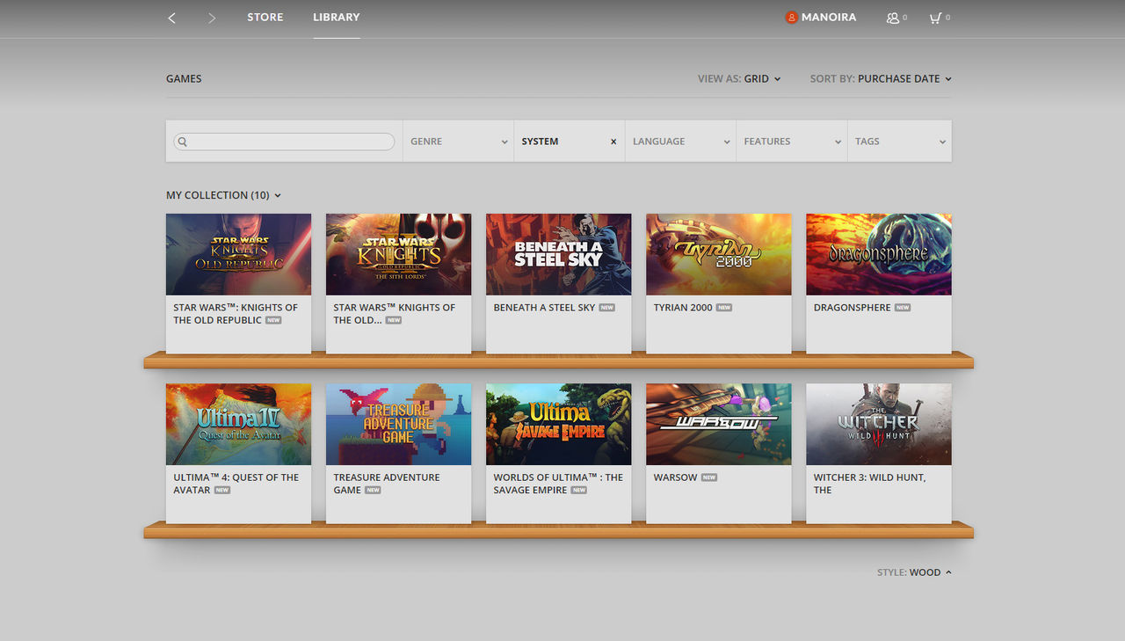1125x641 pixels.
Task: Expand the Genre filter dropdown
Action: (458, 141)
